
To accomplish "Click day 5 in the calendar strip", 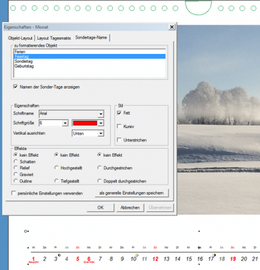I will pyautogui.click(x=78, y=259).
